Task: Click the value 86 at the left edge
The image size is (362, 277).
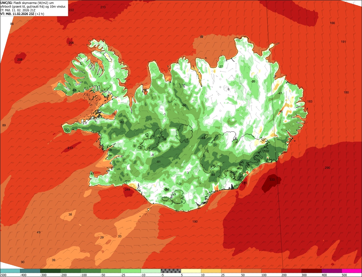Action: 12,24
